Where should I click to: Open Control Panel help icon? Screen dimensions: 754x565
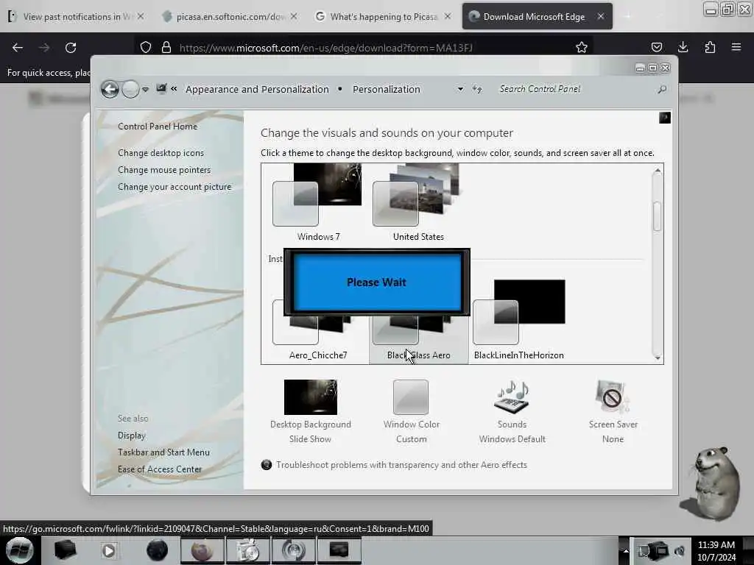tap(665, 118)
